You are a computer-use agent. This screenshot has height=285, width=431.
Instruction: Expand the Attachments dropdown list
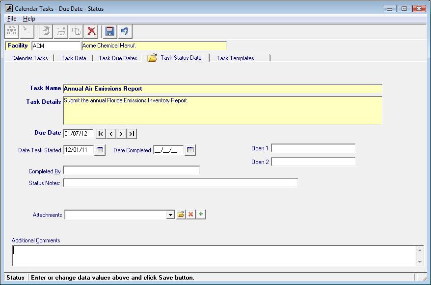click(x=170, y=215)
